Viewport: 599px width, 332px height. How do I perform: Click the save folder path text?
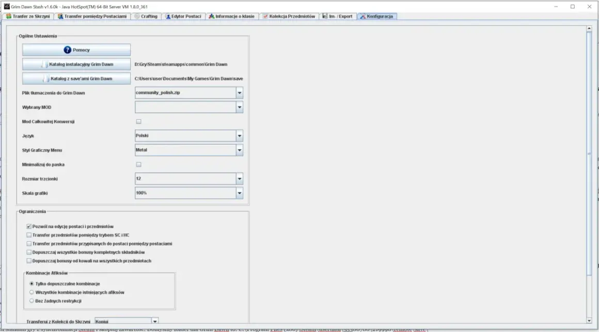click(x=188, y=78)
